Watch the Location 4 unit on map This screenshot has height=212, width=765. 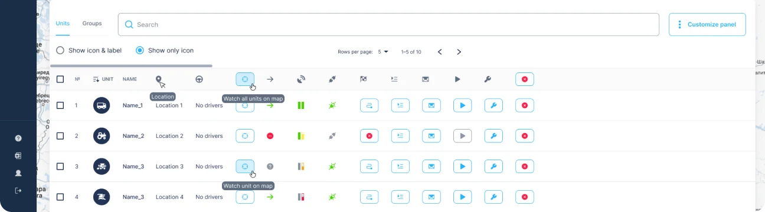tap(245, 197)
